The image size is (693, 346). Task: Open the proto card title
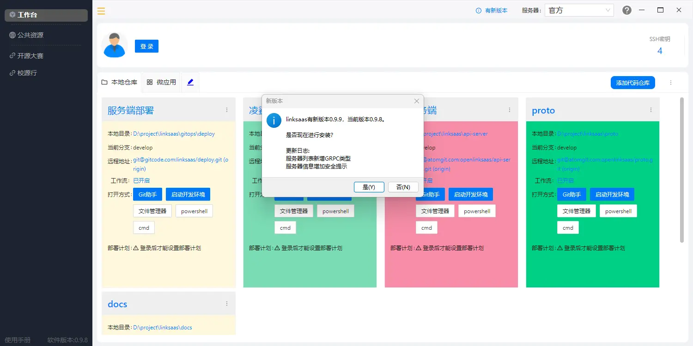click(543, 110)
